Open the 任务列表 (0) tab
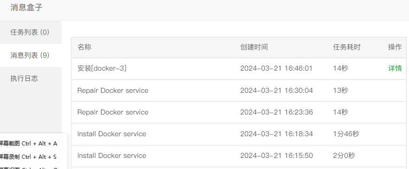 (x=31, y=32)
